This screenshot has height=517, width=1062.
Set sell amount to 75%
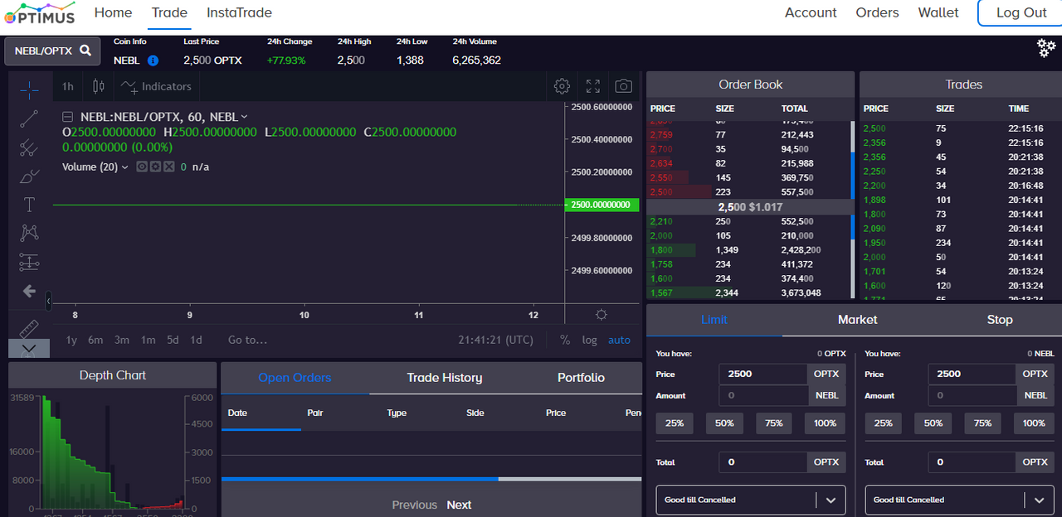983,423
